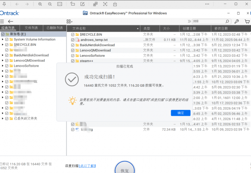The width and height of the screenshot is (251, 173).
Task: Expand LenovoSoftstore tree node
Action: click(x=3, y=66)
